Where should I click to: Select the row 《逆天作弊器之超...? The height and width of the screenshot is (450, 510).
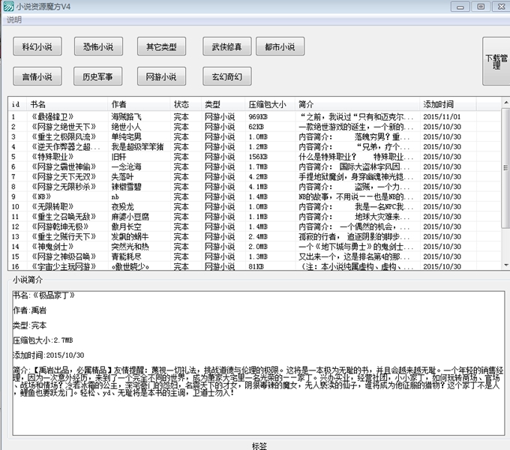(x=254, y=147)
